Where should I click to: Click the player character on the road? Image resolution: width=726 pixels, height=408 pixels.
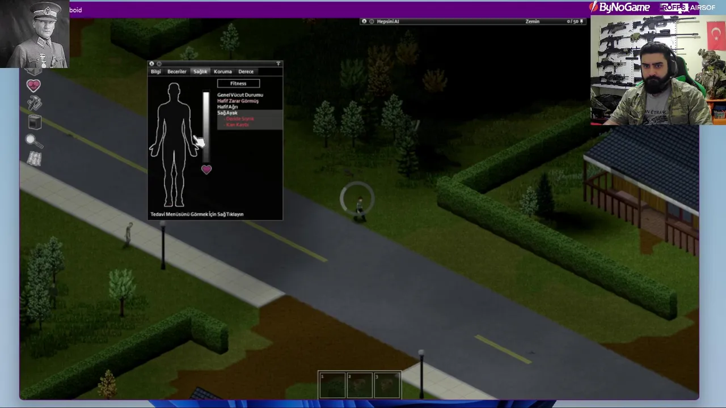coord(360,210)
